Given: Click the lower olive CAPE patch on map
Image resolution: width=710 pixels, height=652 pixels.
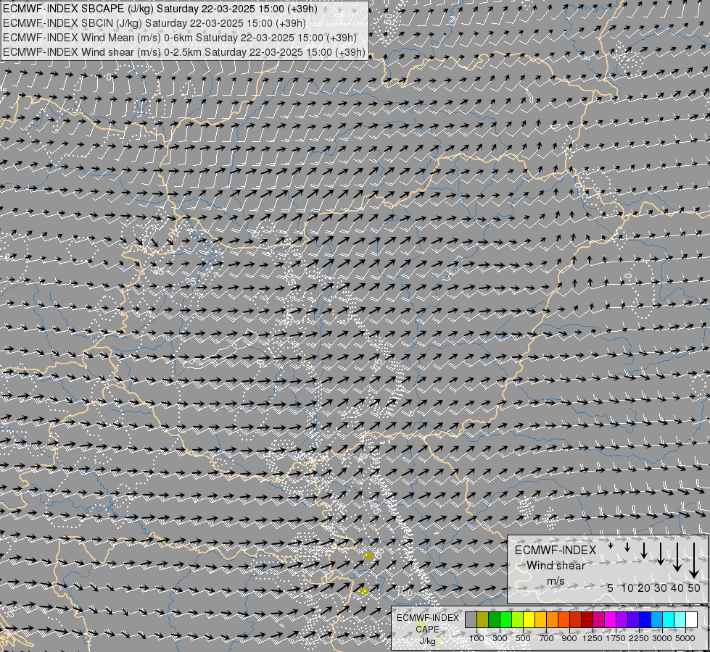Looking at the screenshot, I should 363,591.
